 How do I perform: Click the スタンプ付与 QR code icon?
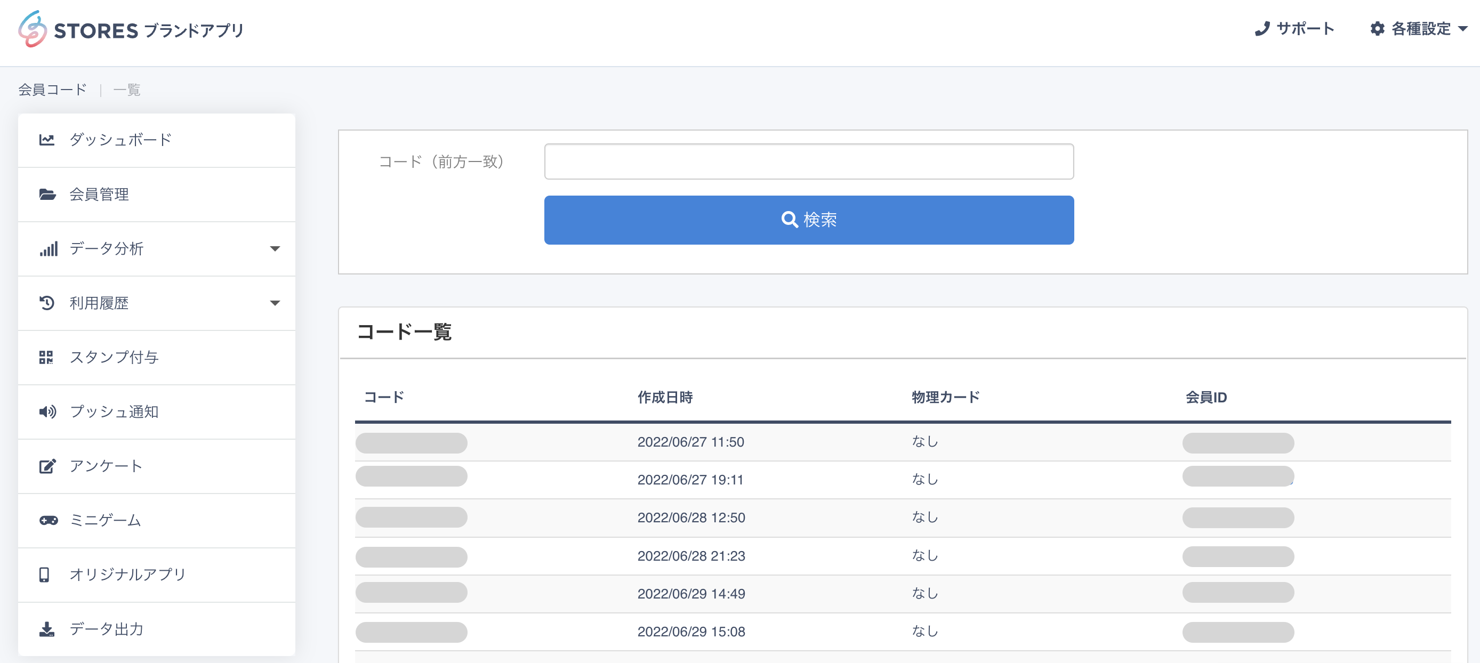point(46,358)
